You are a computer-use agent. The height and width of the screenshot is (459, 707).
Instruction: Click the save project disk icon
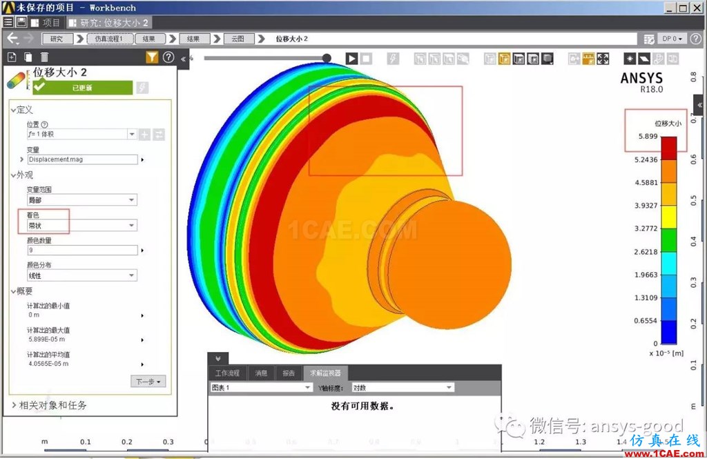21,22
